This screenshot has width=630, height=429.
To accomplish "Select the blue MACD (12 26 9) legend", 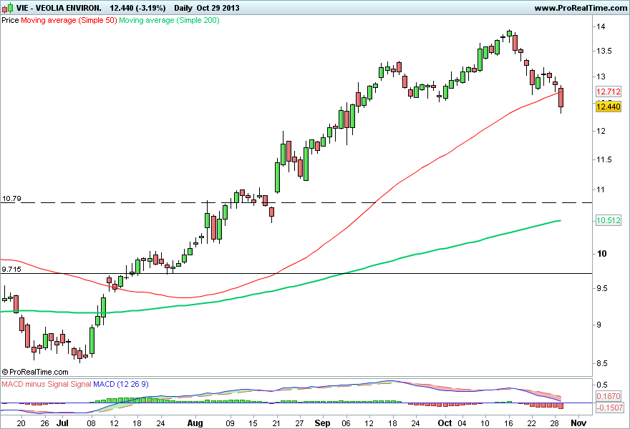I will click(121, 384).
